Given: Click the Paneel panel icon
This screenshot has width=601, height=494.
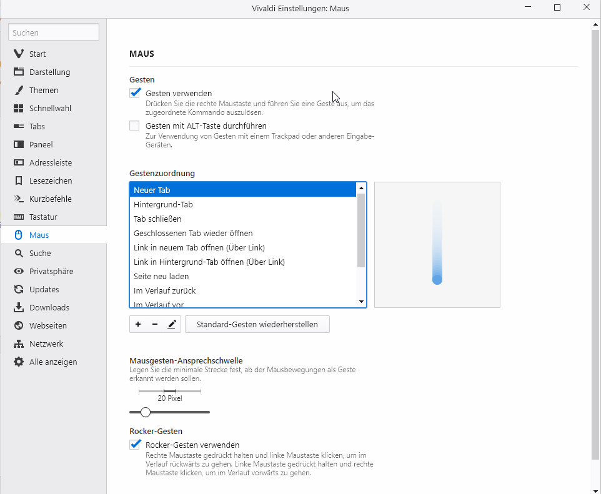Looking at the screenshot, I should [18, 144].
